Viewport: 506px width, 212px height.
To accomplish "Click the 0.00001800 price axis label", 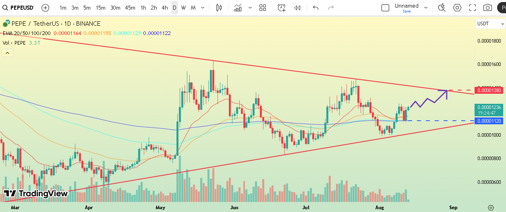I will pos(489,41).
